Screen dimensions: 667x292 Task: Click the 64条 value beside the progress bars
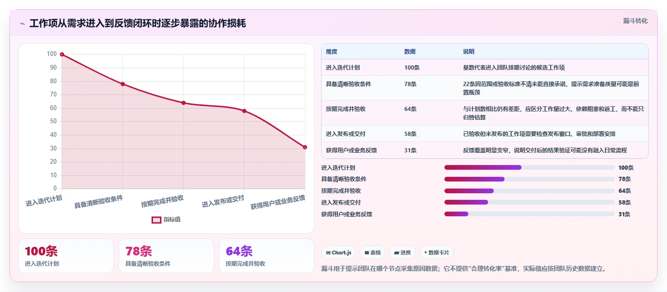625,191
